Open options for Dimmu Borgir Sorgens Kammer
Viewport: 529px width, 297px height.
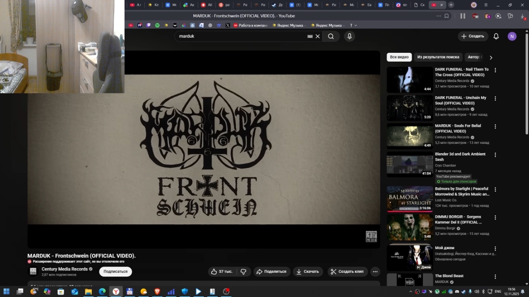tap(495, 218)
